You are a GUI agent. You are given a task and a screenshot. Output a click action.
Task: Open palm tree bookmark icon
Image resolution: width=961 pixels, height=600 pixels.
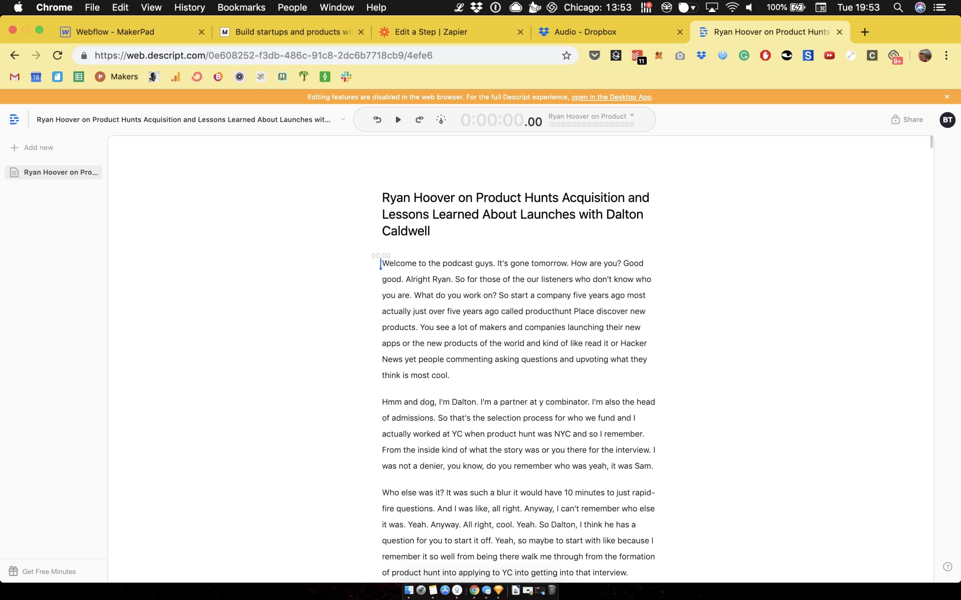303,76
